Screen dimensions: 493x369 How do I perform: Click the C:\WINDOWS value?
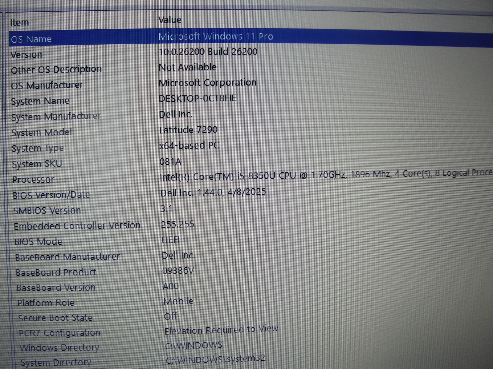pyautogui.click(x=194, y=346)
